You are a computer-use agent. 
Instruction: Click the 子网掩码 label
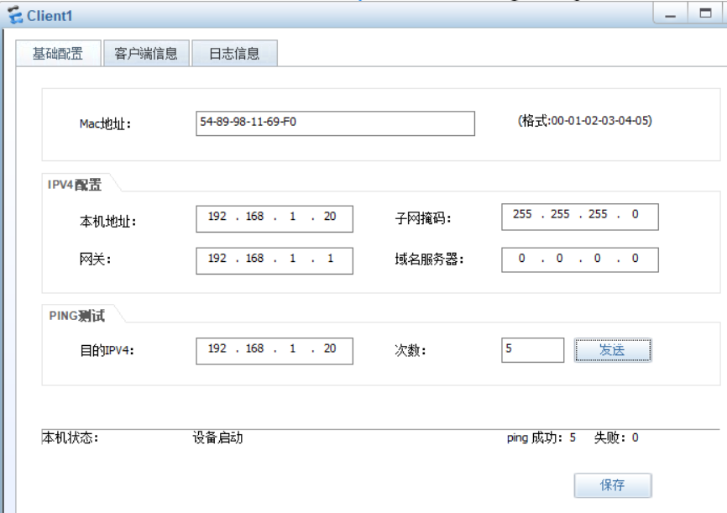[423, 218]
